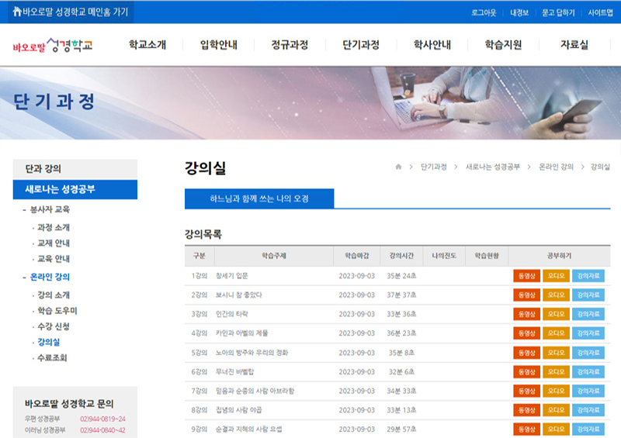Image resolution: width=621 pixels, height=438 pixels.
Task: Play 동영상 for 1강의 창세기 입문
Action: [527, 276]
